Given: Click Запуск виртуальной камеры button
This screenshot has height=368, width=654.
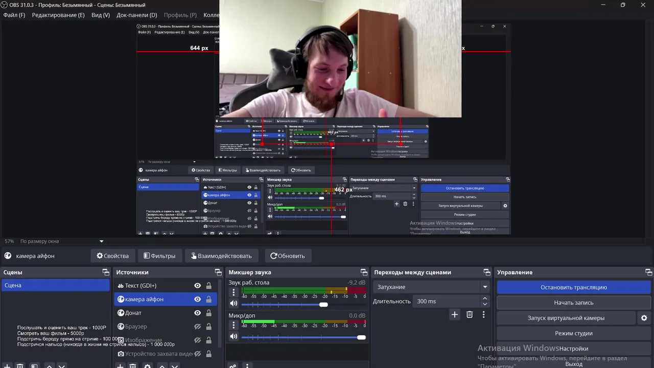Looking at the screenshot, I should pos(566,318).
